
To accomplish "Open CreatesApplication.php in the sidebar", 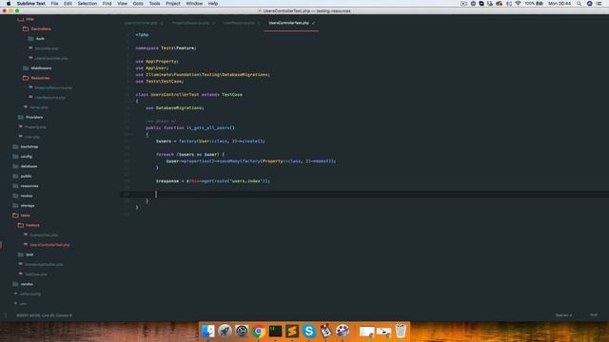I will click(x=44, y=264).
